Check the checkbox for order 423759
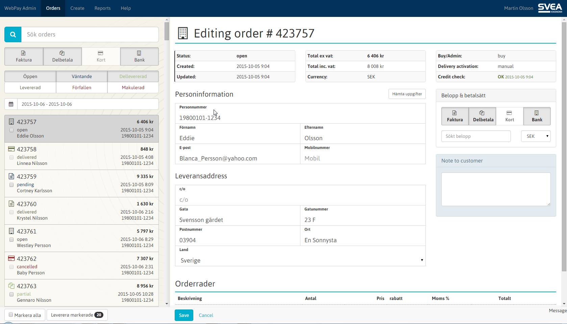 (x=11, y=184)
